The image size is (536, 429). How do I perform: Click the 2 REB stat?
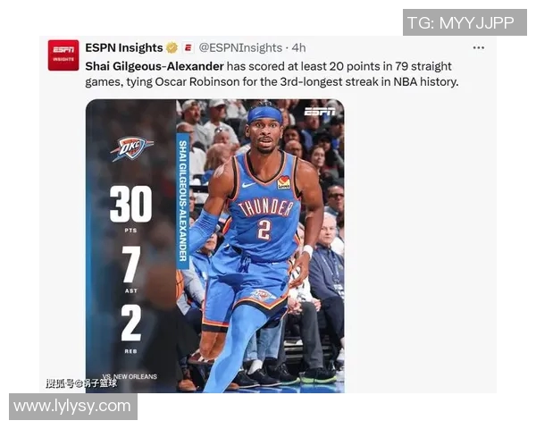click(x=131, y=329)
